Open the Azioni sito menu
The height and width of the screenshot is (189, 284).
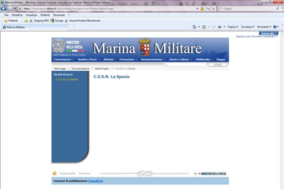click(268, 33)
